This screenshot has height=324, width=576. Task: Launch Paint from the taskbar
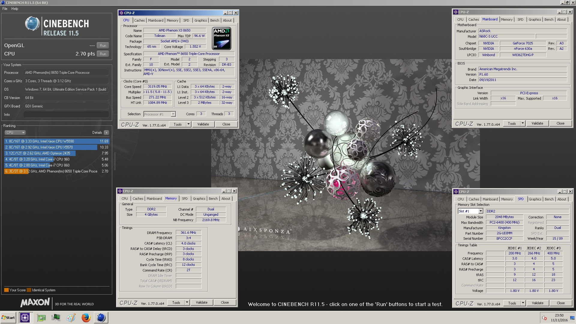[71, 318]
